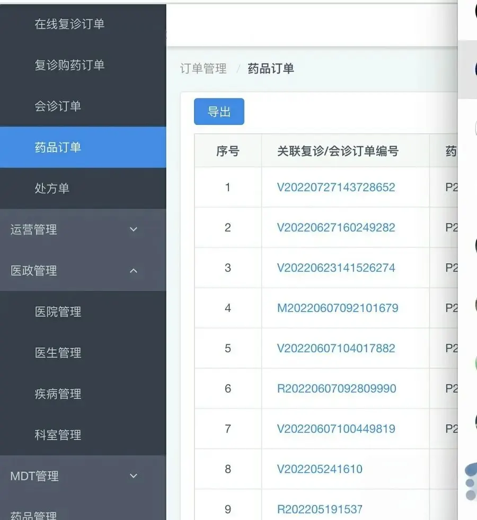Select the active 药品订单 sidebar item
Screen dimensions: 477x520
pos(58,147)
